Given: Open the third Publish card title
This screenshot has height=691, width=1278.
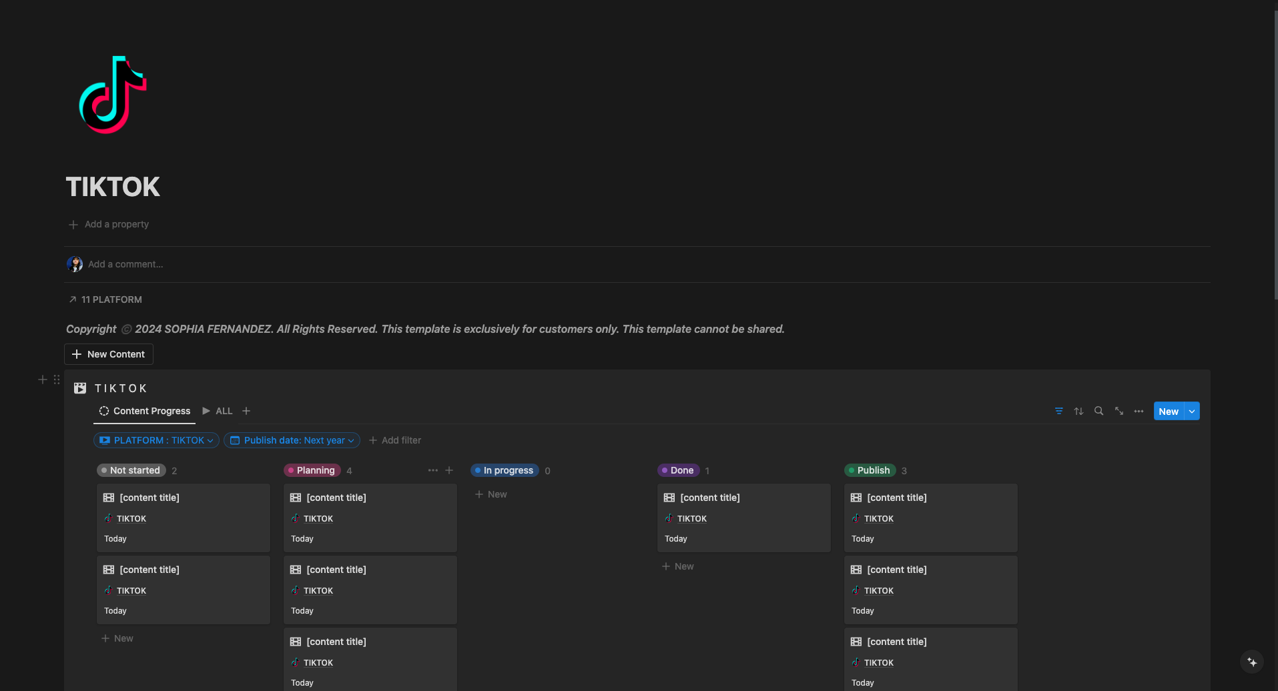Looking at the screenshot, I should [897, 642].
